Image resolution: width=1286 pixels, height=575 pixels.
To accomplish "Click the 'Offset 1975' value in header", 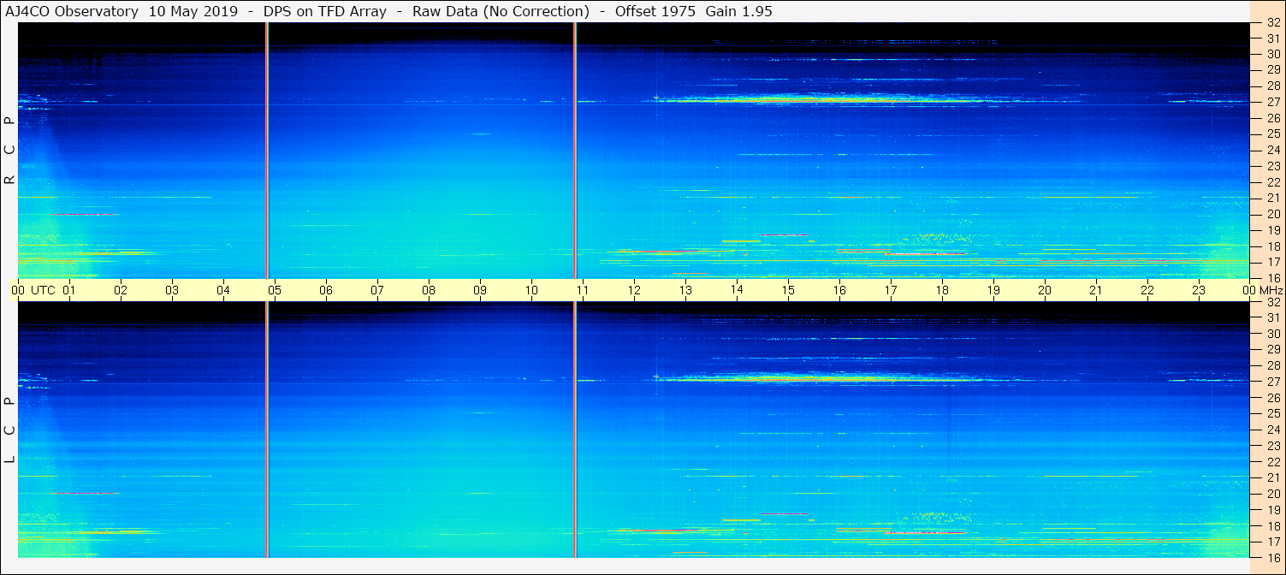I will (655, 11).
